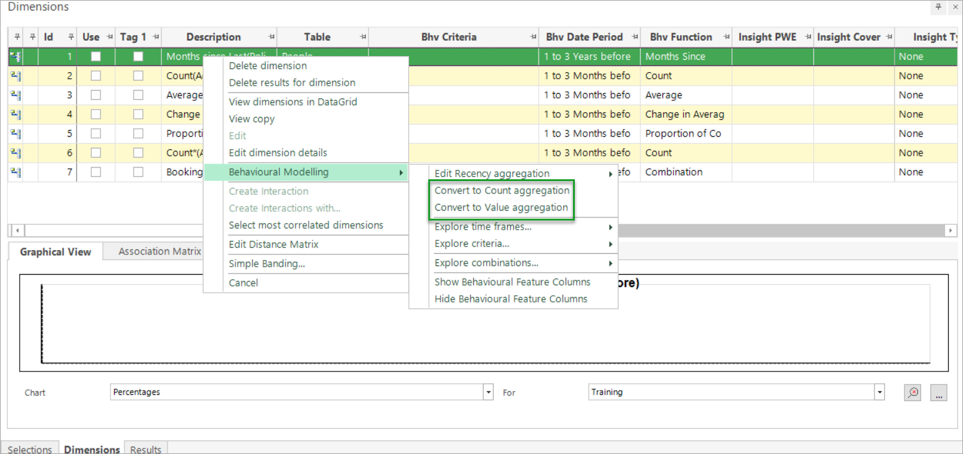Pin the Bhv Date Period column header

[635, 37]
